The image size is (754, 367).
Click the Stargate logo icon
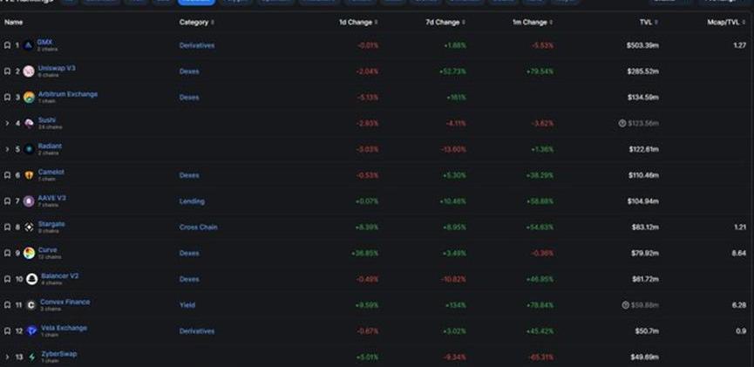(x=29, y=228)
